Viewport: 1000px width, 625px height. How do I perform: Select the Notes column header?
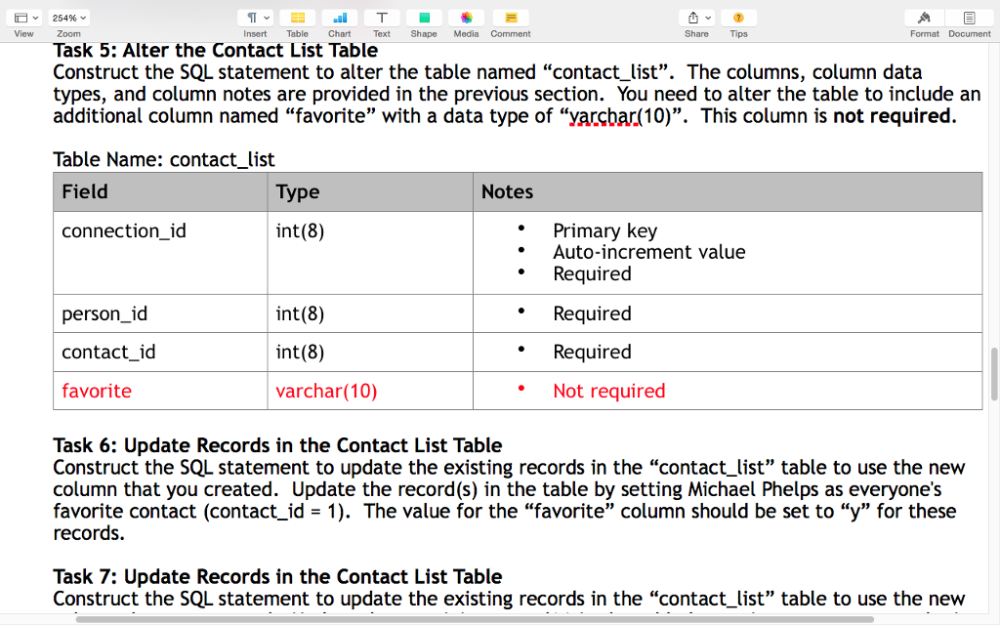507,191
